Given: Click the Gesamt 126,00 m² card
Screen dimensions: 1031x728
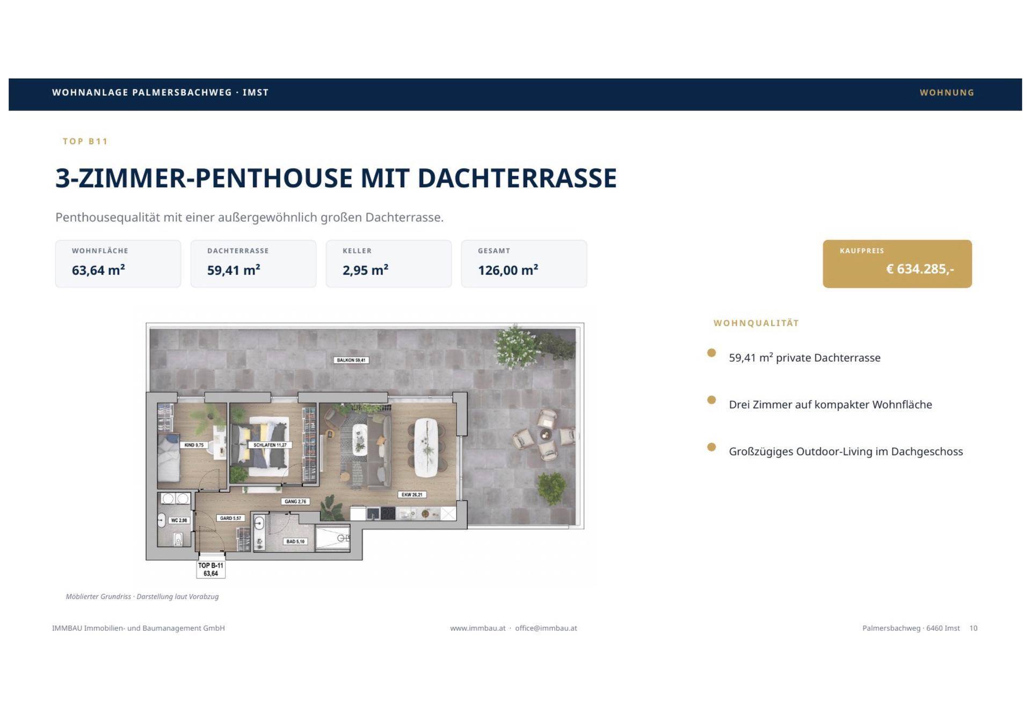Looking at the screenshot, I should (x=524, y=263).
